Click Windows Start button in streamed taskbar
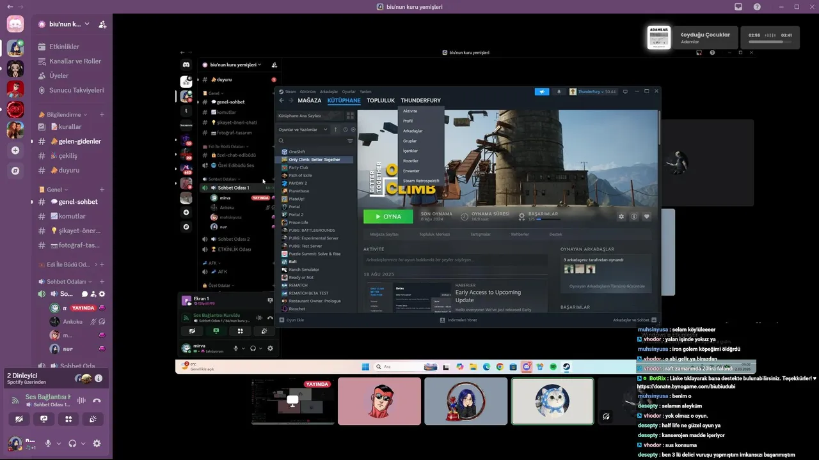819x460 pixels. point(365,367)
